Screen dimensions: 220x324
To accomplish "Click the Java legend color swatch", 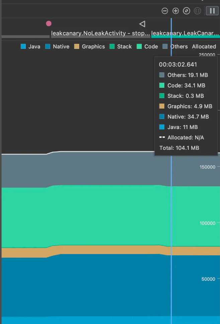I will click(23, 47).
